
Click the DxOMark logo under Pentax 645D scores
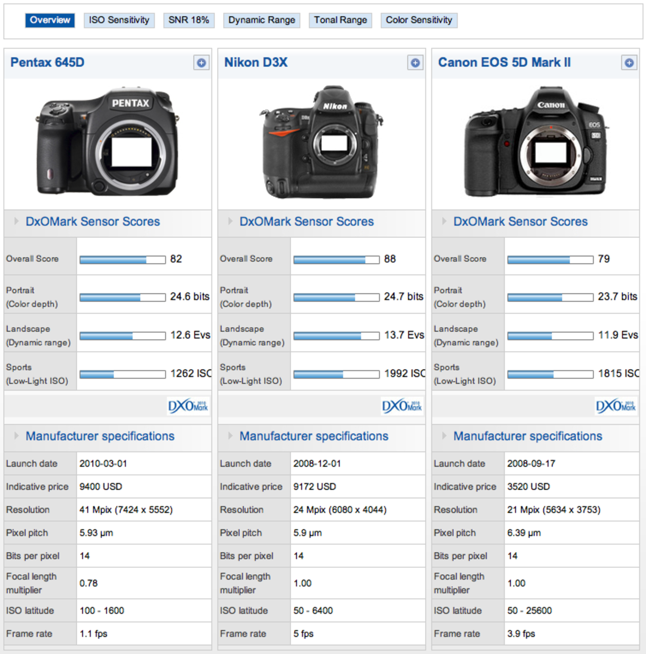[188, 405]
